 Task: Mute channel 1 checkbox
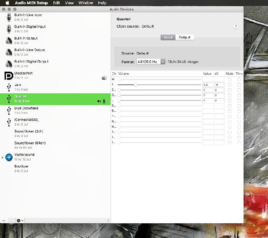pyautogui.click(x=230, y=85)
